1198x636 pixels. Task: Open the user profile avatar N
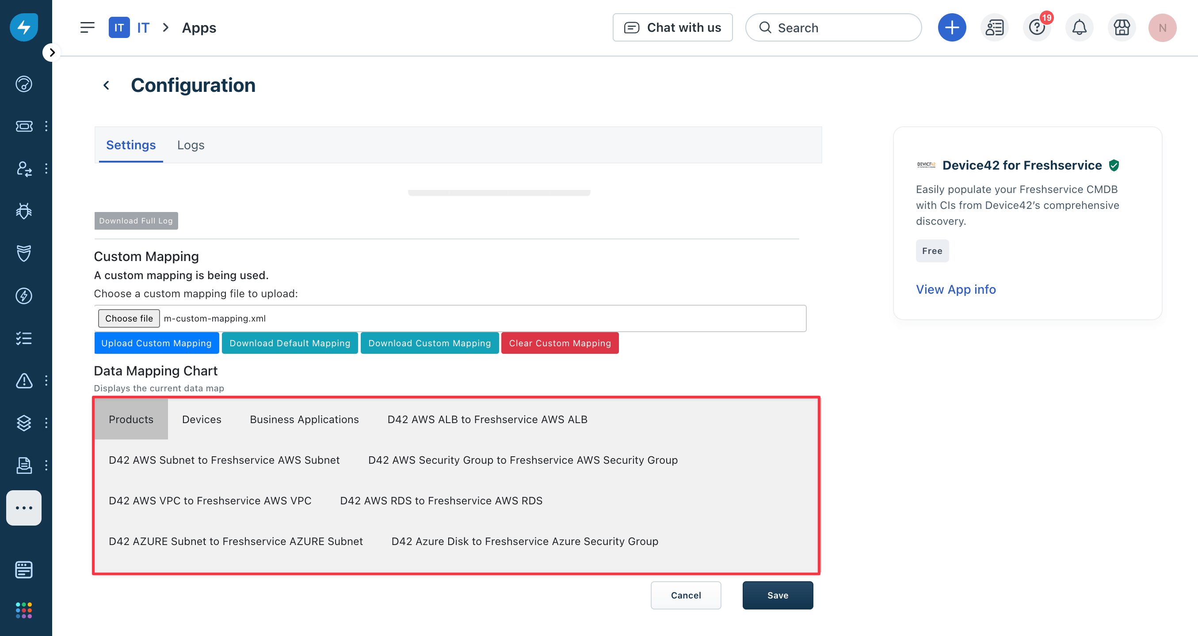[1162, 28]
